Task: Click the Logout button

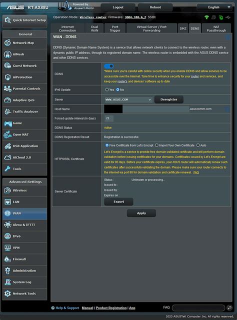Action: click(118, 7)
